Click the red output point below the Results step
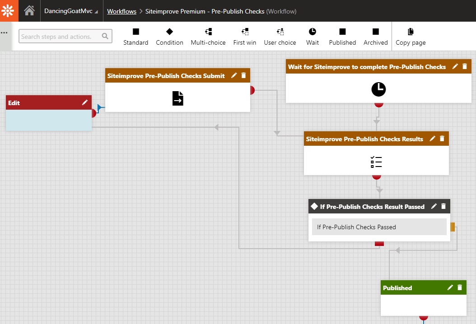476x324 pixels. coord(377,177)
